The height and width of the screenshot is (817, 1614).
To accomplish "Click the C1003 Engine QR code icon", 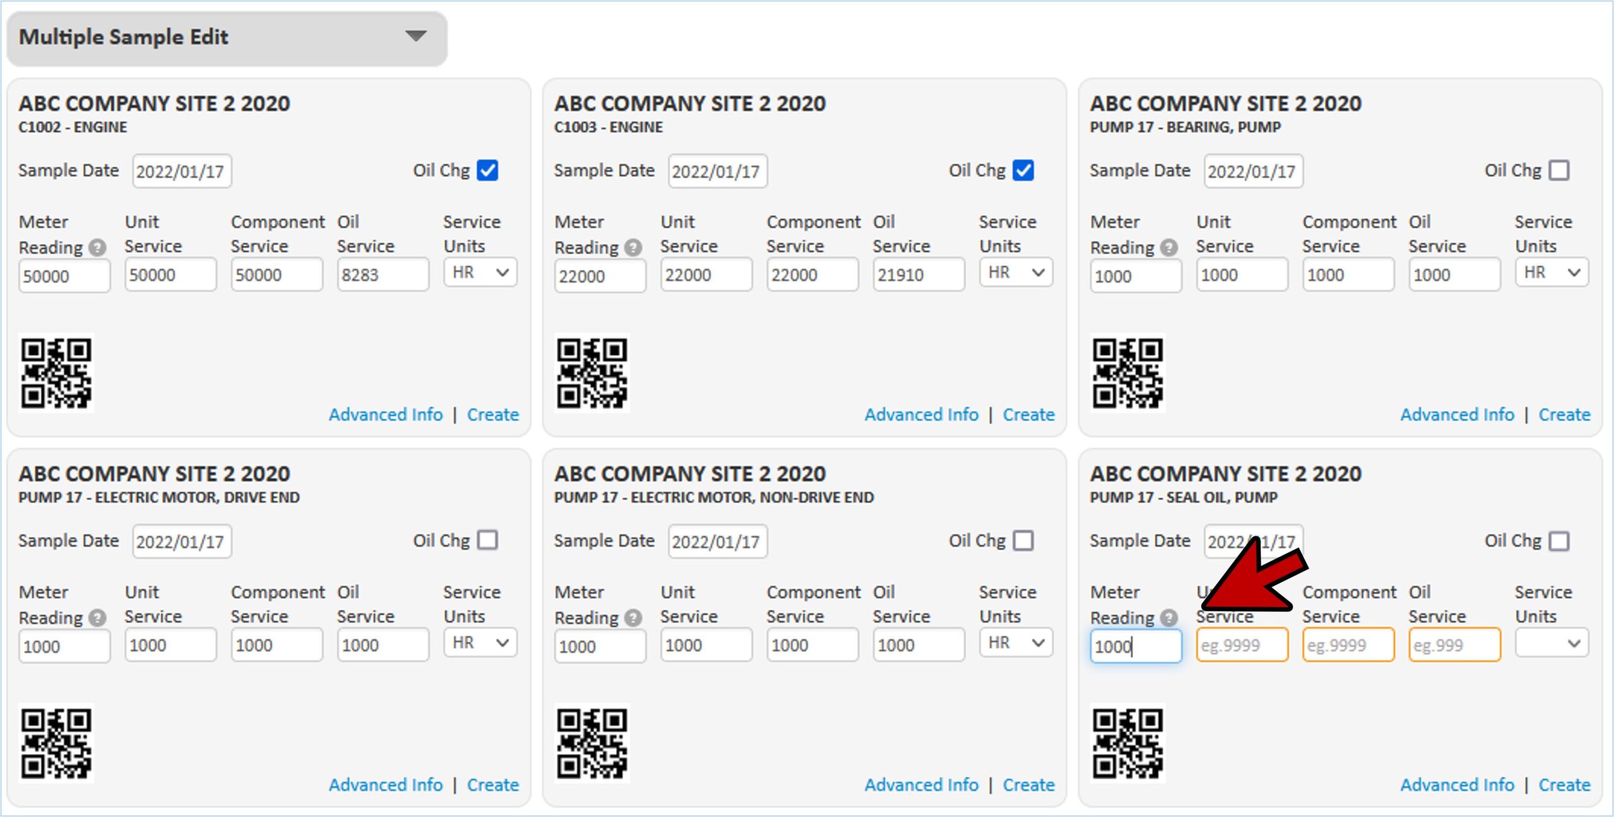I will coord(591,373).
